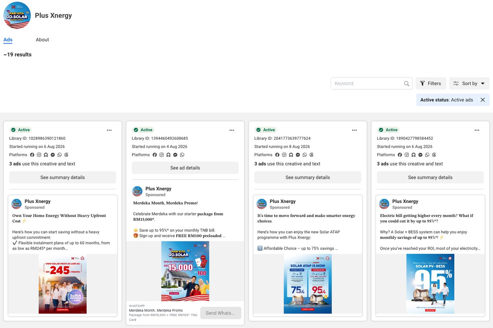Click Active status badge on ad 2041773639777624
This screenshot has width=493, height=328.
tap(265, 130)
